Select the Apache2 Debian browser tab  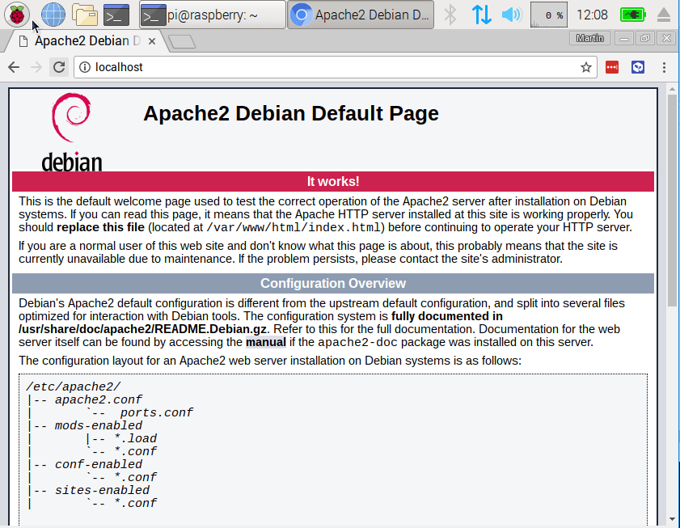coord(85,41)
